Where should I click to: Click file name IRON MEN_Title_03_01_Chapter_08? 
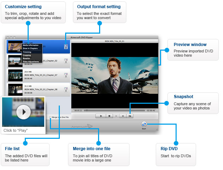point(41,90)
